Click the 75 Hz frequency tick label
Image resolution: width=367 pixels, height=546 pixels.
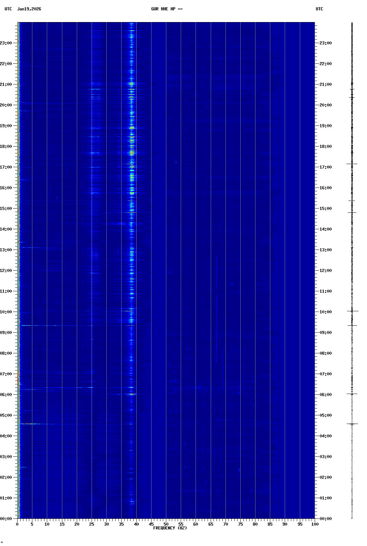240,524
